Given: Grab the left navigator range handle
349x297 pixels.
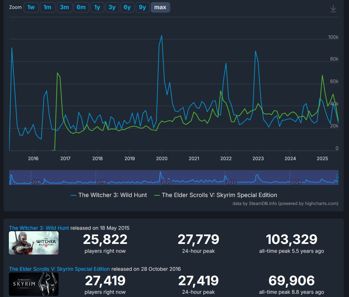Looking at the screenshot, I should coord(10,178).
